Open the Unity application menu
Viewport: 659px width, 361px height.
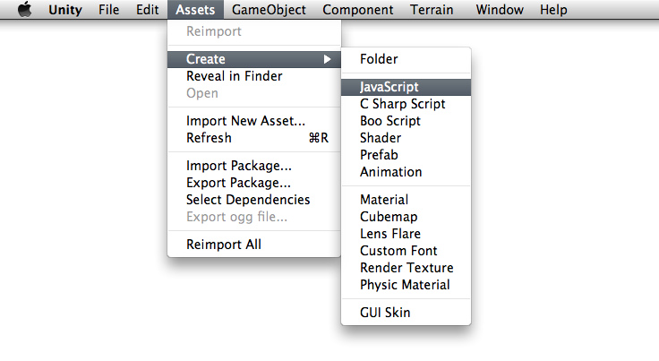65,9
